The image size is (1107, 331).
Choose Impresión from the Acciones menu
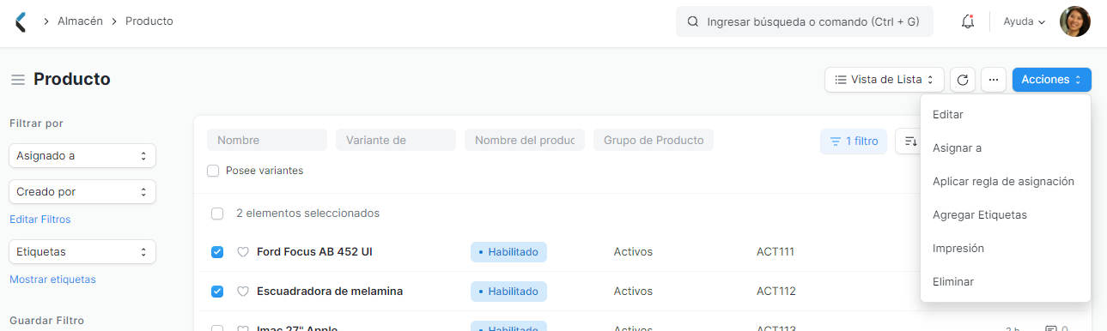1006,249
